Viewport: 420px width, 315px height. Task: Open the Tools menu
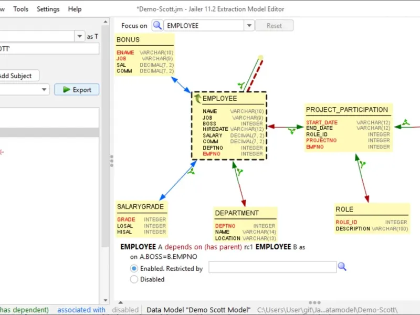coord(20,9)
